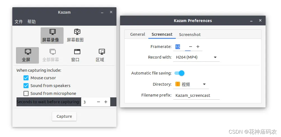
Task: Increase seconds to wait with plus
Action: [x=106, y=102]
